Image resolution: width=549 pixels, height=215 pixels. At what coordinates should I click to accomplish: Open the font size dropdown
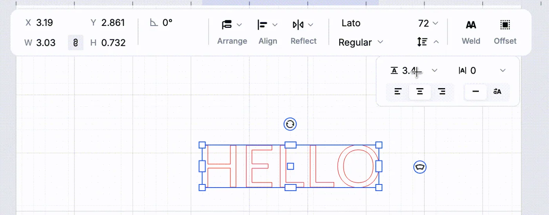coord(435,23)
